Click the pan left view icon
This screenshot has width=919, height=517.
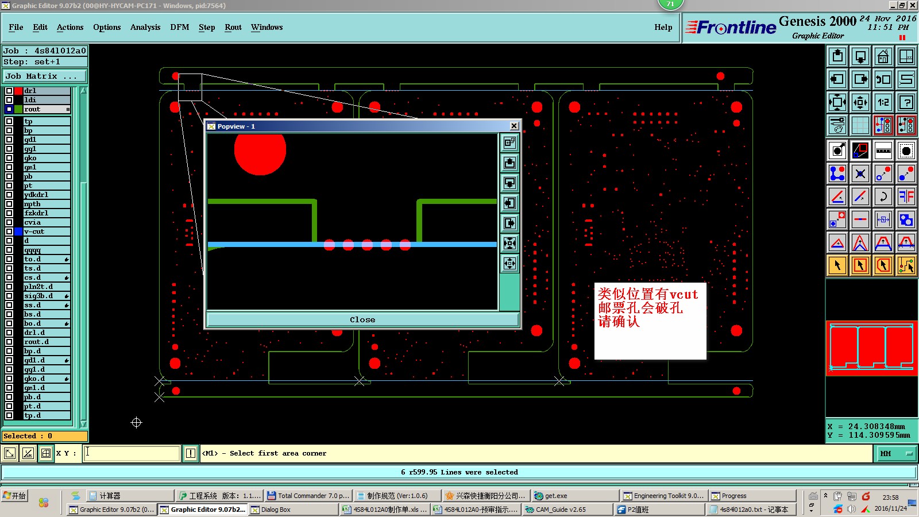[837, 79]
